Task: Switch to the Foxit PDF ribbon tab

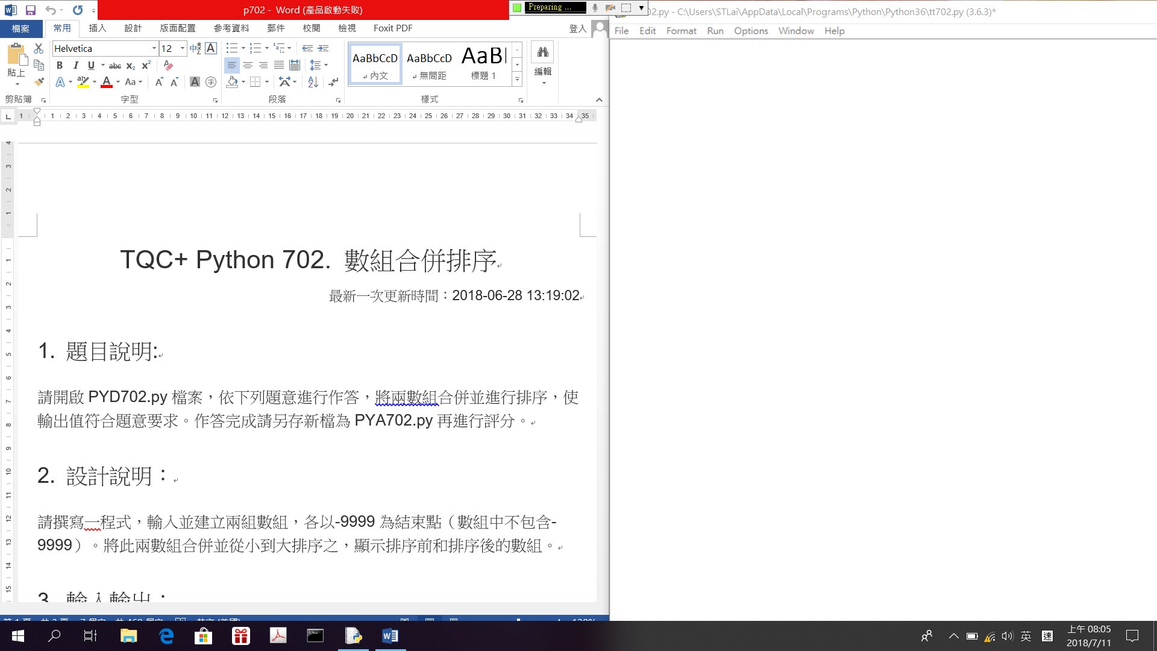Action: point(393,28)
